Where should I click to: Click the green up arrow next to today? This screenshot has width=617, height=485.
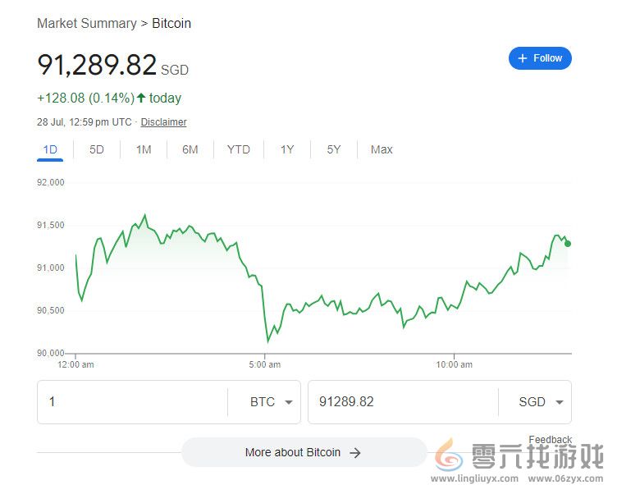pos(141,98)
